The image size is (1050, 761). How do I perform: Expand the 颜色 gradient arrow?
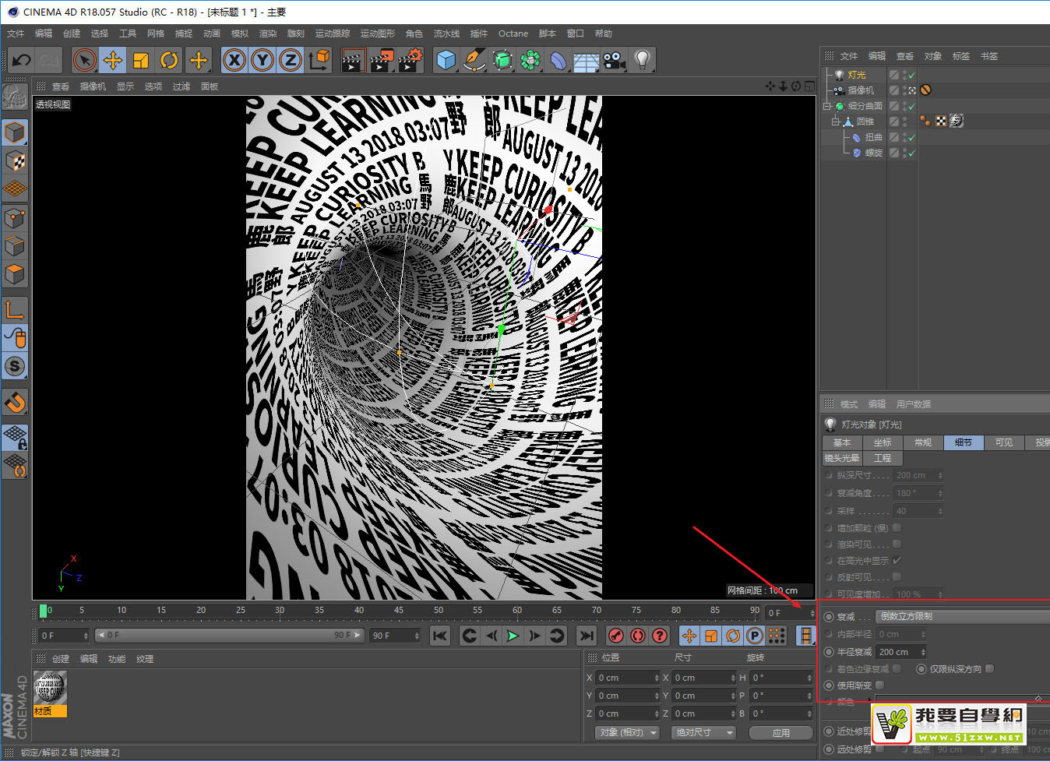click(x=869, y=701)
